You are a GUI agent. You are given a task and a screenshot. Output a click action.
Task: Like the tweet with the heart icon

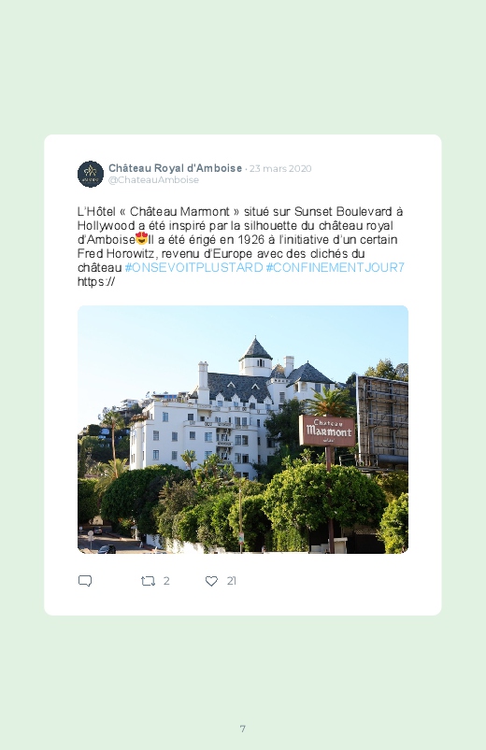[211, 581]
